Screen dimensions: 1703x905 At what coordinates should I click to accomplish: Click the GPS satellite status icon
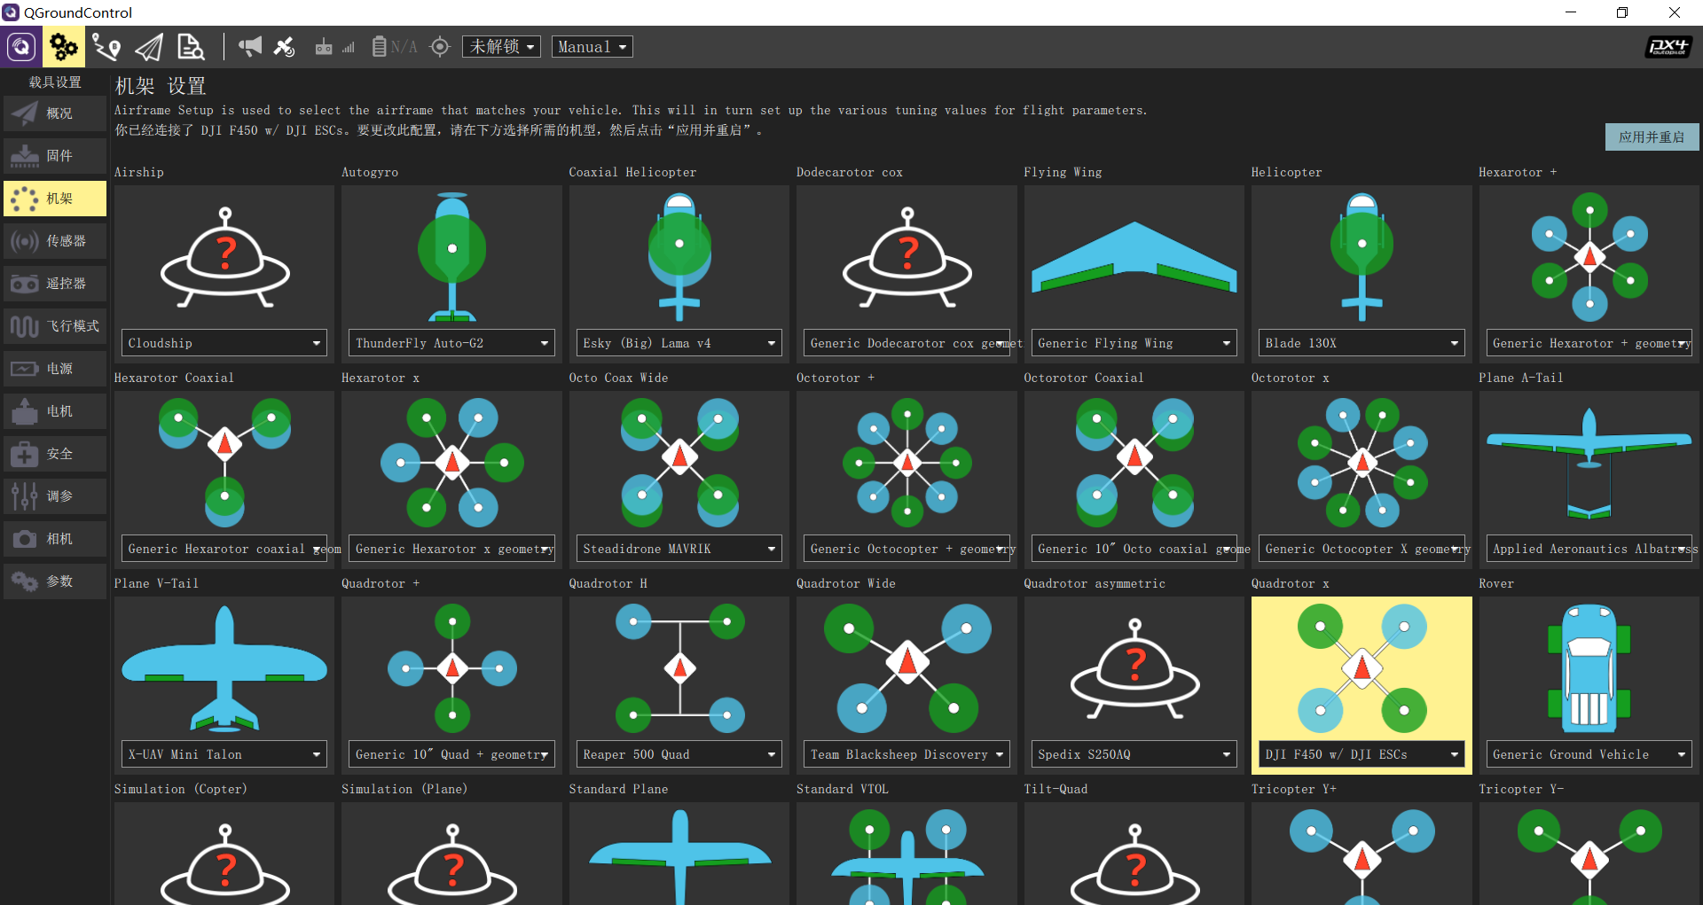[x=284, y=47]
